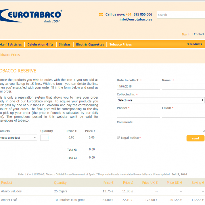The height and width of the screenshot is (205, 205).
Task: Click the 117.55 € saving cell
Action: click(198, 200)
